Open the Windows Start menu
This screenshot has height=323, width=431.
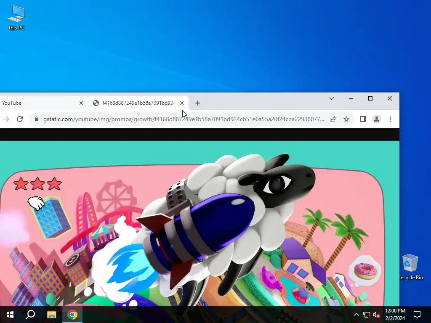(10, 315)
